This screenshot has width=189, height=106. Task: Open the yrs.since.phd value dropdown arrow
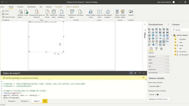pos(166,72)
